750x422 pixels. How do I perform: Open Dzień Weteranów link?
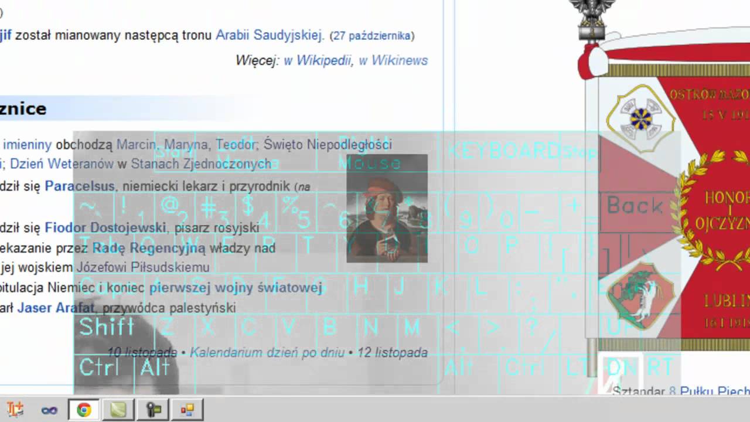click(62, 164)
